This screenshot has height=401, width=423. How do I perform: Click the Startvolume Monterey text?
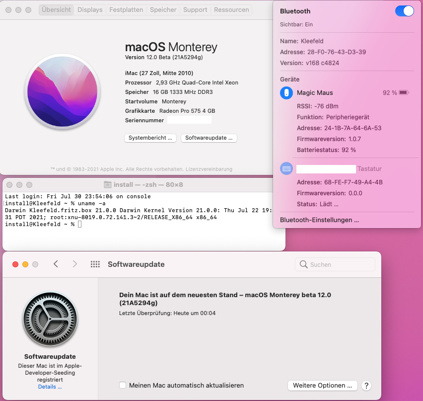pos(155,101)
